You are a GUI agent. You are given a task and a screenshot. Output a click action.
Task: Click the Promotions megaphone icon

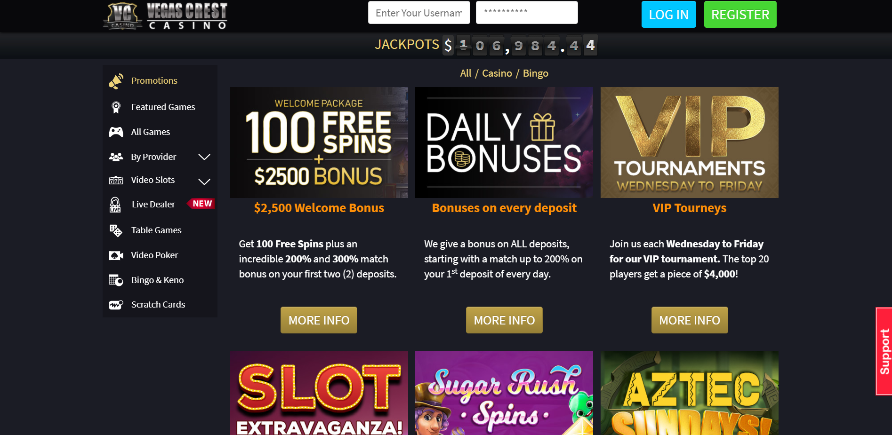point(116,81)
